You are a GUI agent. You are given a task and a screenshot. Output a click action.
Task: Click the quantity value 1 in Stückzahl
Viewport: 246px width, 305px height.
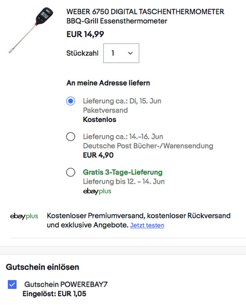pos(113,53)
